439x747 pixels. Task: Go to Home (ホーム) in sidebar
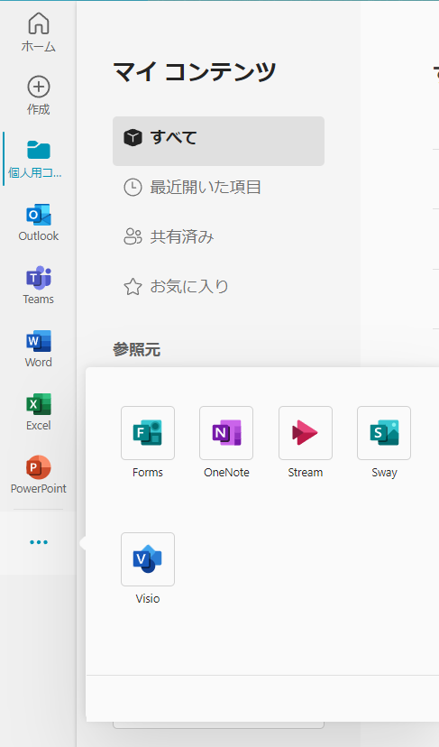click(39, 32)
